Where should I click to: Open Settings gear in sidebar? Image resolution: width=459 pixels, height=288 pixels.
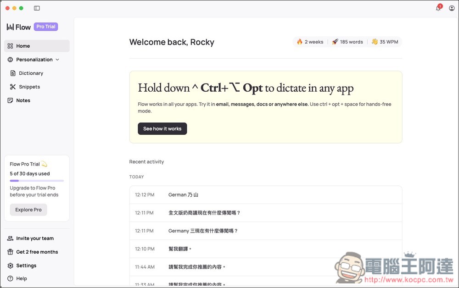(26, 266)
